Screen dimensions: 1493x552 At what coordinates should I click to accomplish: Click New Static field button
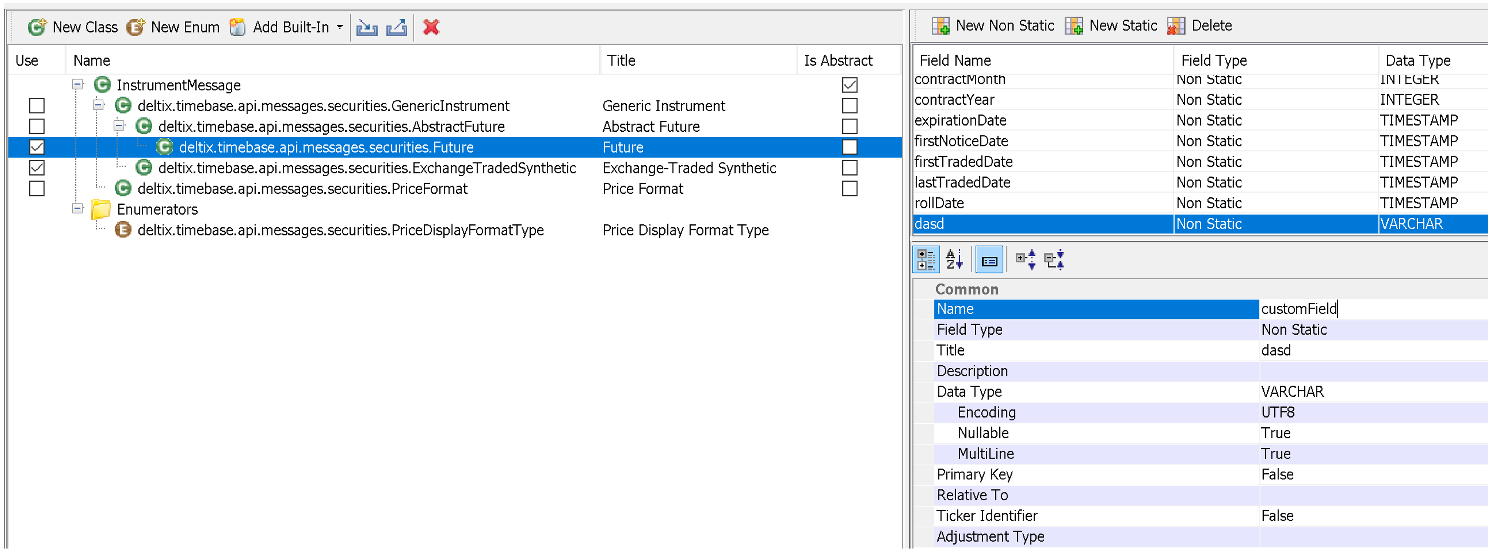point(1111,26)
